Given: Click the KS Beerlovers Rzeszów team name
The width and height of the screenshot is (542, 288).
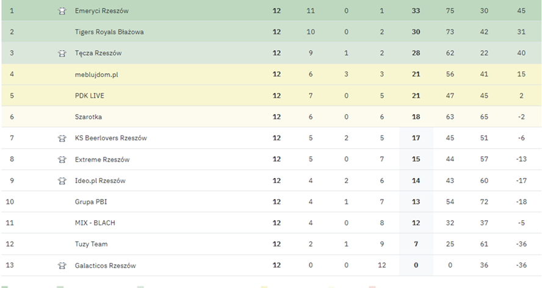Looking at the screenshot, I should click(110, 138).
